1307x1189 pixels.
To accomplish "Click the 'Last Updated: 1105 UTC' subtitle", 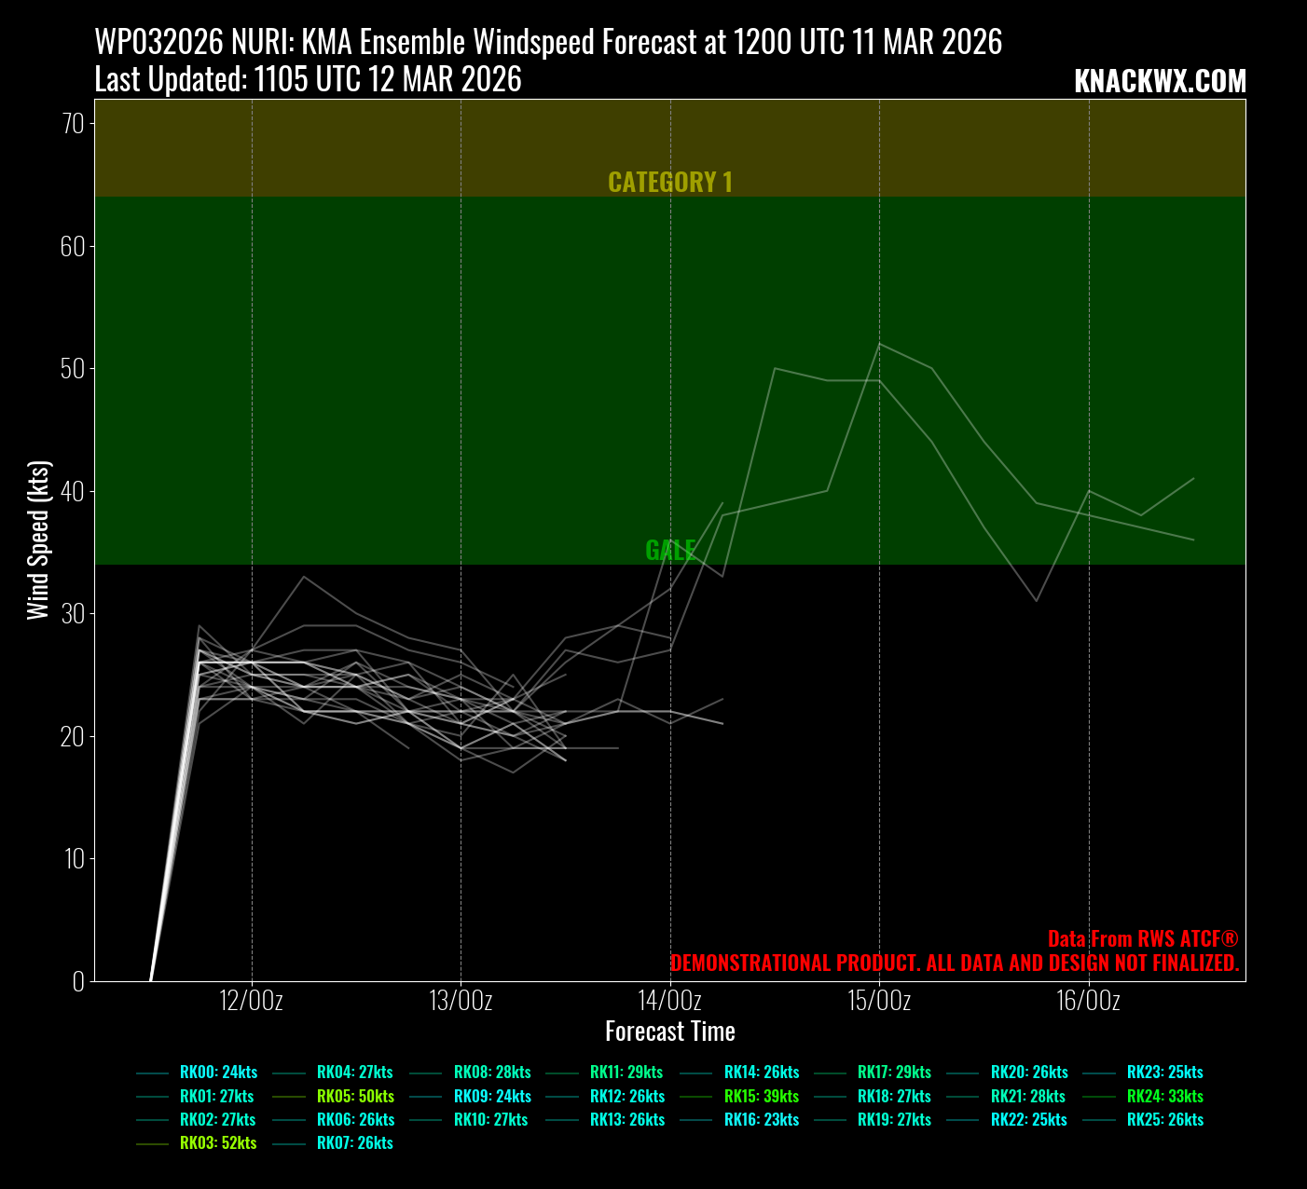I will pyautogui.click(x=308, y=80).
